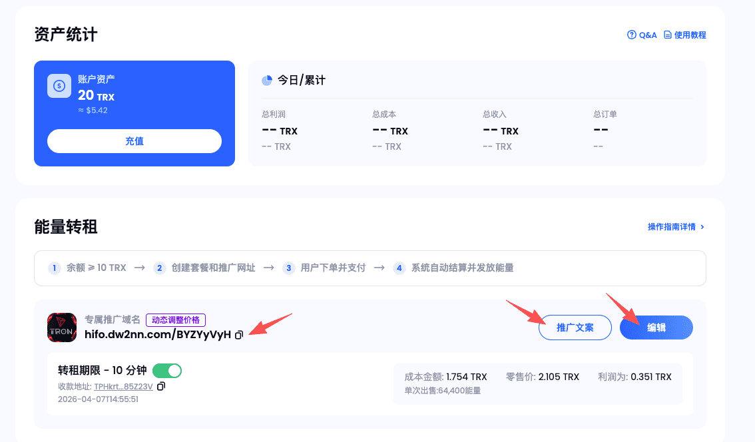Click the 总订单 label
The width and height of the screenshot is (755, 442).
click(x=605, y=114)
